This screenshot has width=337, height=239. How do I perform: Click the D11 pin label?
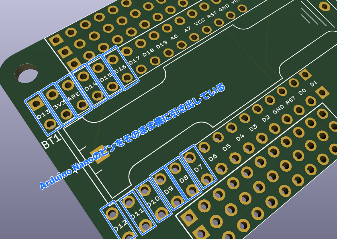click(x=137, y=213)
